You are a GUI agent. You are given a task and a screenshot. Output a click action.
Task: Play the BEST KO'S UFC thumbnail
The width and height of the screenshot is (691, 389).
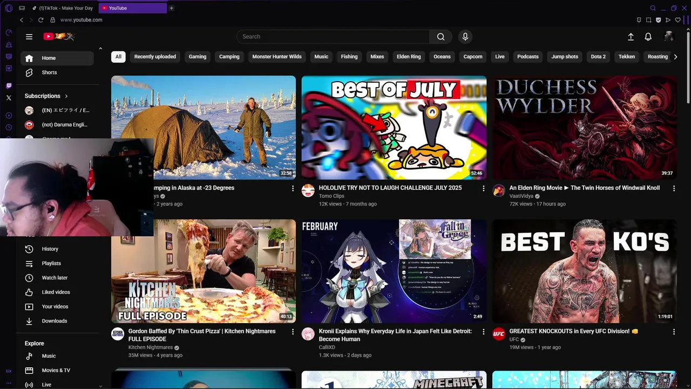click(585, 271)
